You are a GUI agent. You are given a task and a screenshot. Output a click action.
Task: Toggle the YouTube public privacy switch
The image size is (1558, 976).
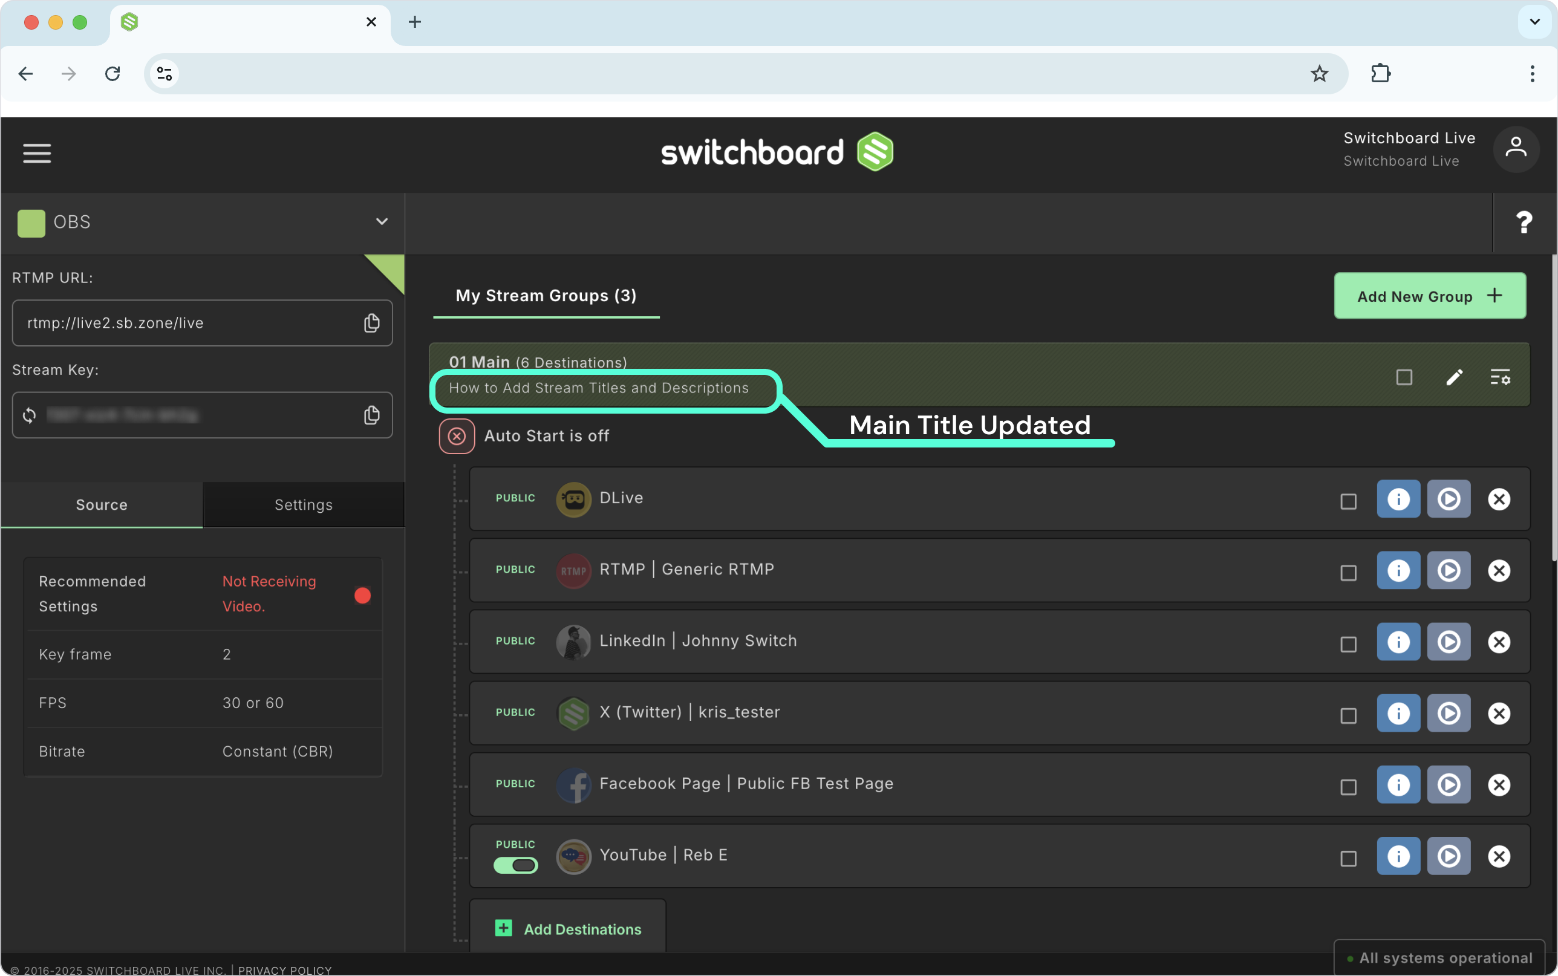pyautogui.click(x=516, y=865)
